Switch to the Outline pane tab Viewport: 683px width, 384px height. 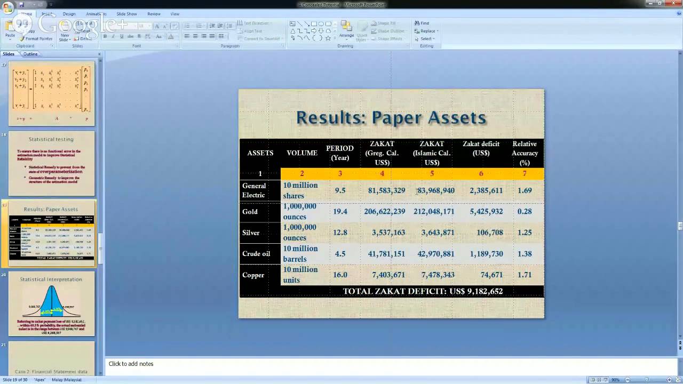(x=30, y=54)
